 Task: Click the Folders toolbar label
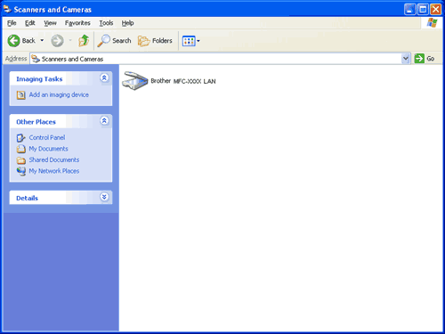click(x=162, y=41)
